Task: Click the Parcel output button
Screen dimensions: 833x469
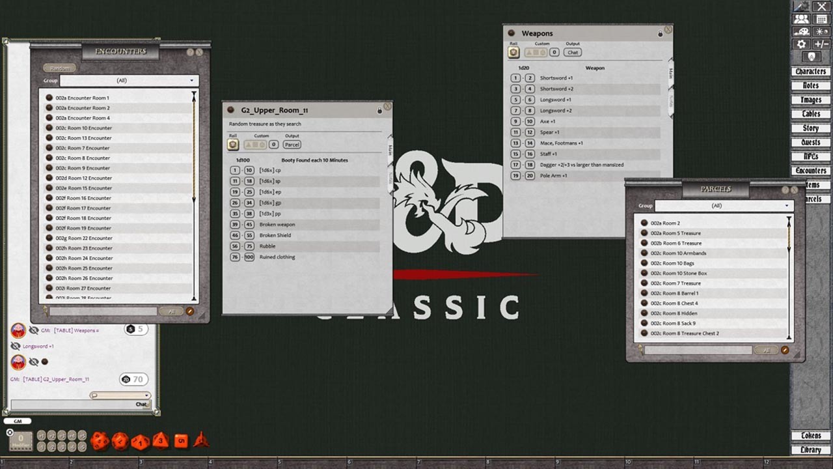Action: click(x=292, y=145)
